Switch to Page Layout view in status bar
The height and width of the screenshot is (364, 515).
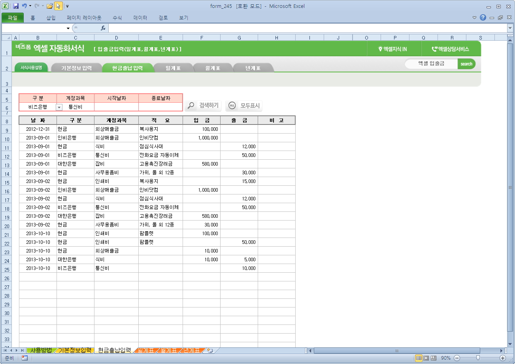[x=426, y=358]
